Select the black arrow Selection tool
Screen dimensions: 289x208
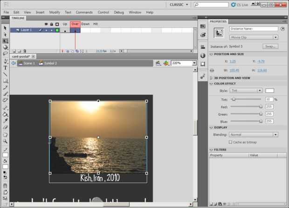click(5, 27)
